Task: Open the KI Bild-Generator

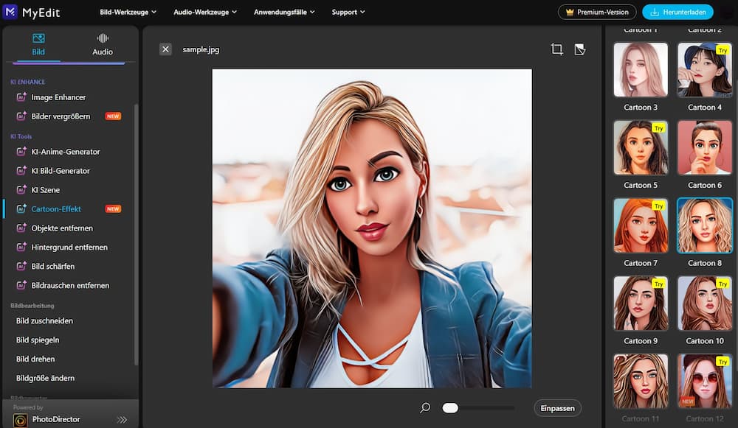Action: coord(61,171)
